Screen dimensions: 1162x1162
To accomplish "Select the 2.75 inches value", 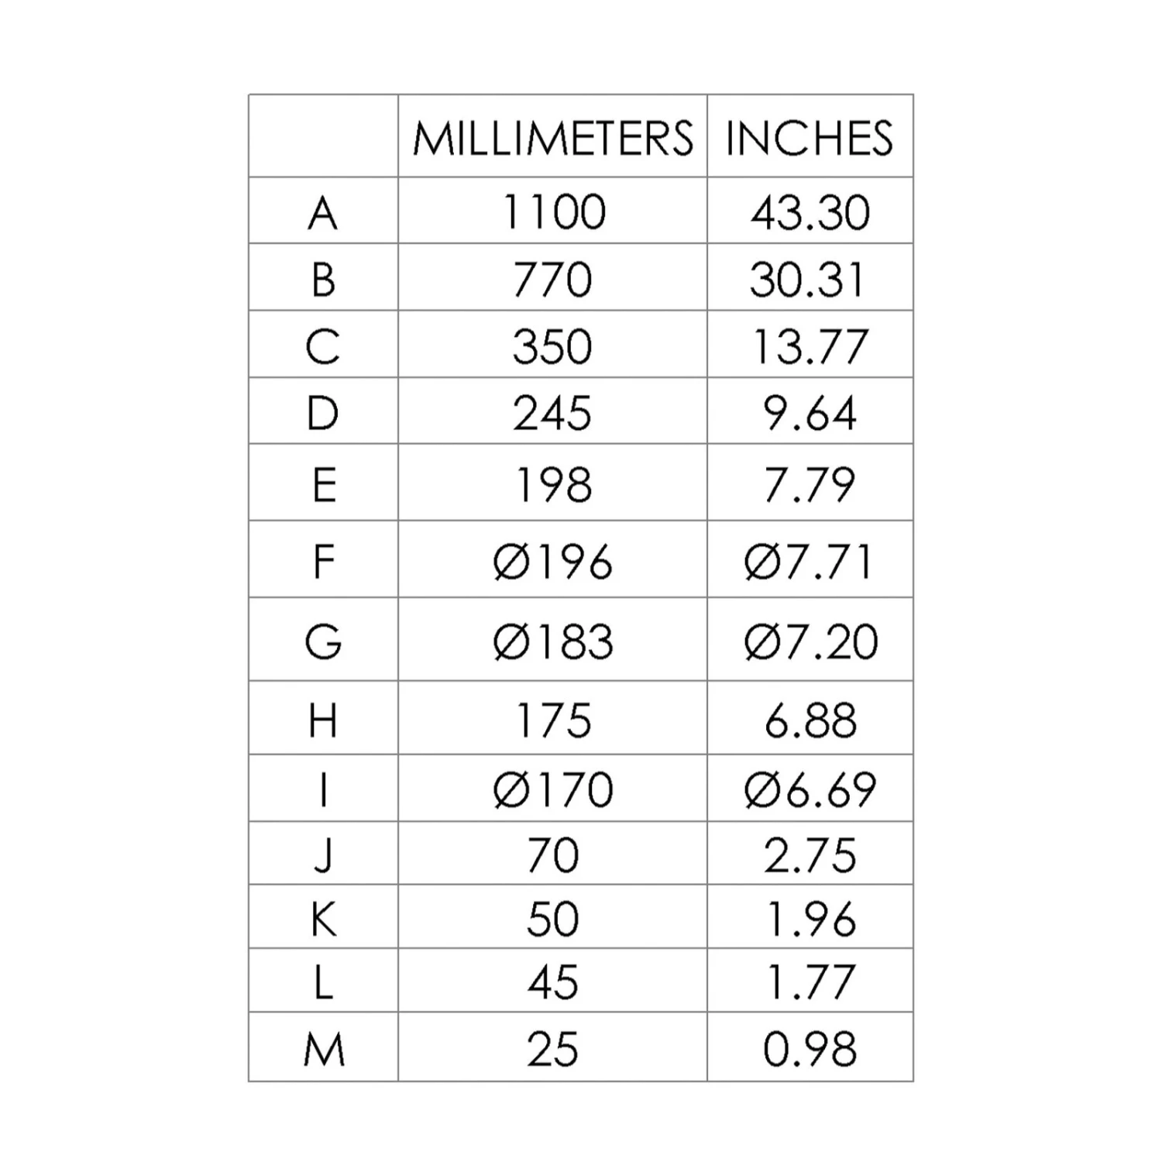I will [810, 855].
